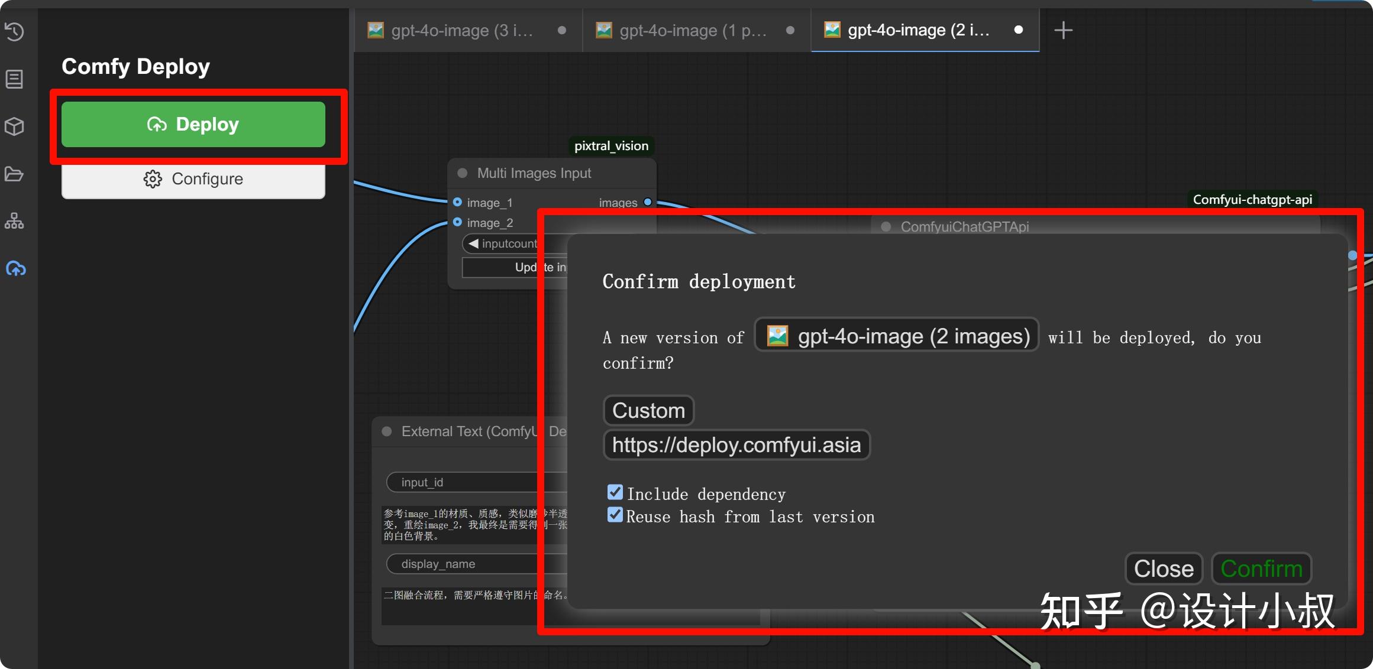Screen dimensions: 1373x669
Task: Confirm the deployment
Action: click(1261, 569)
